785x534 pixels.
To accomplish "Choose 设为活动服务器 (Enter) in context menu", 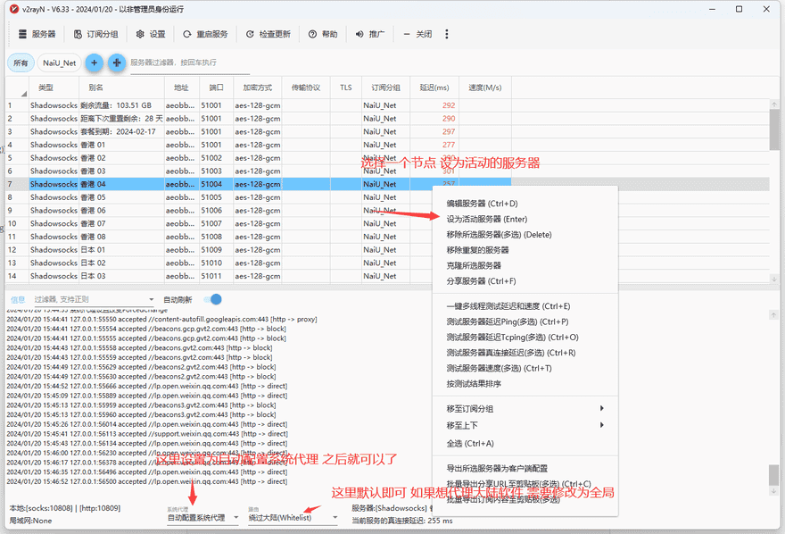I will [525, 219].
